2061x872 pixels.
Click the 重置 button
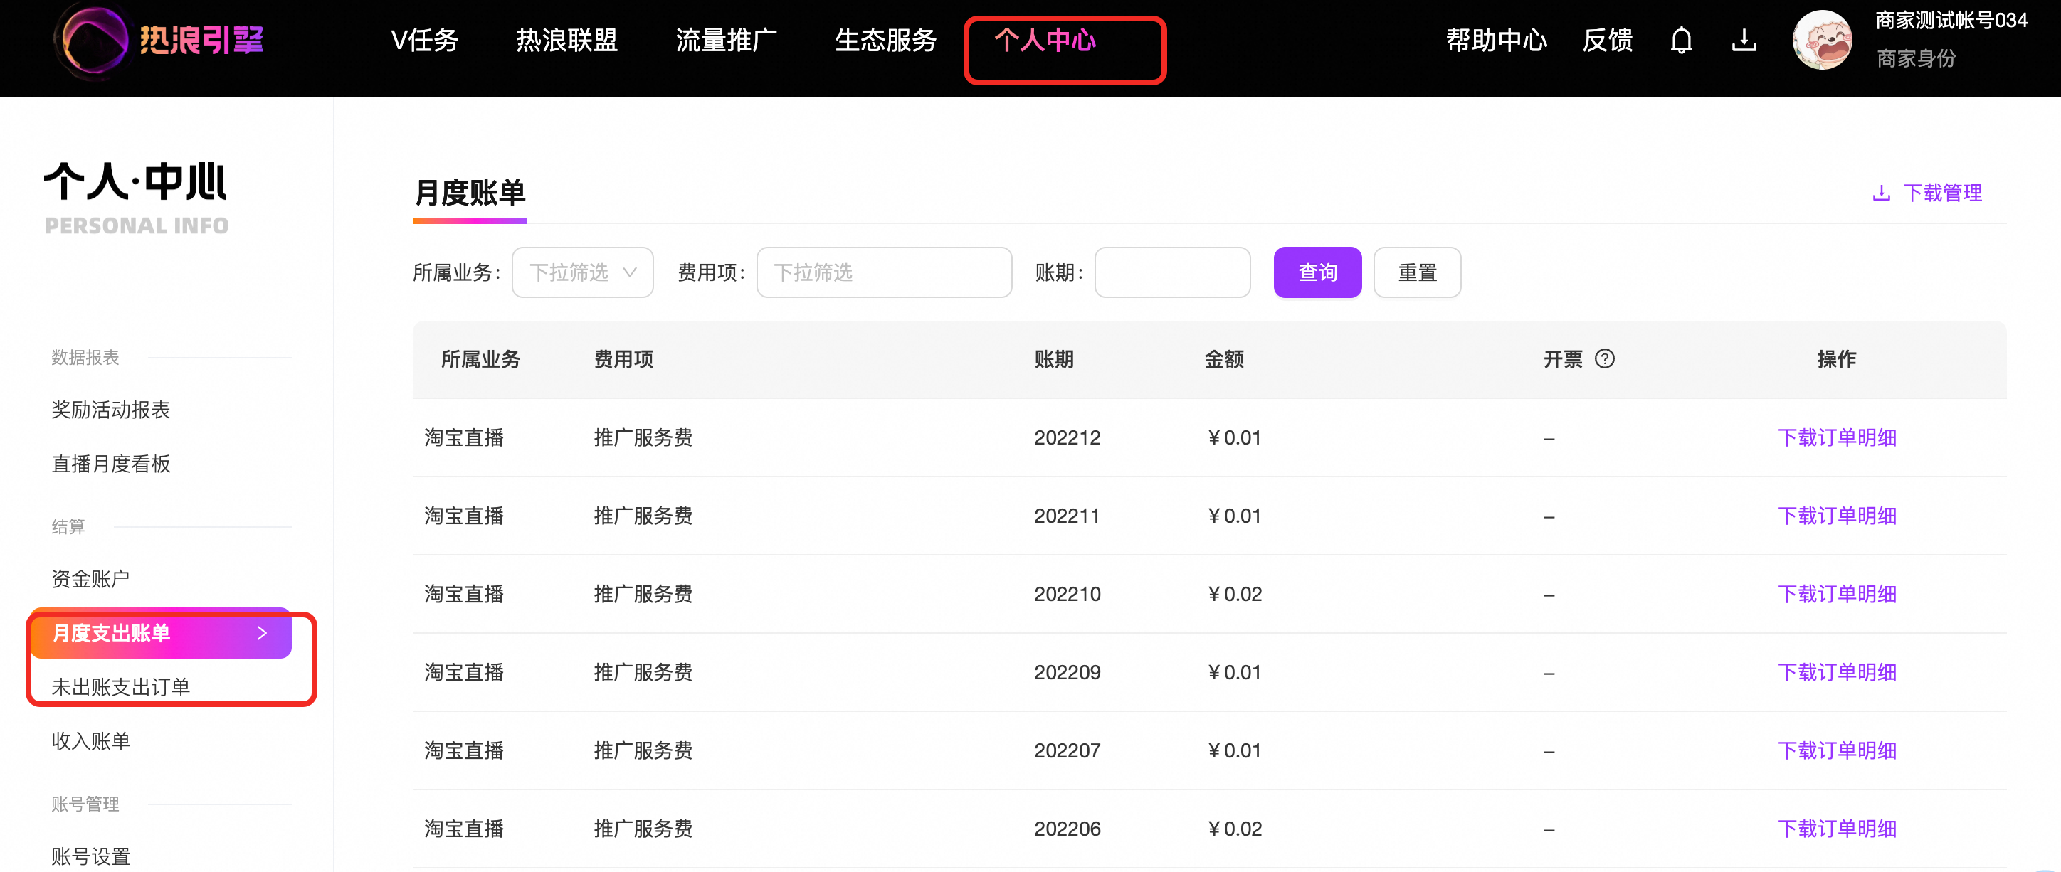1417,272
